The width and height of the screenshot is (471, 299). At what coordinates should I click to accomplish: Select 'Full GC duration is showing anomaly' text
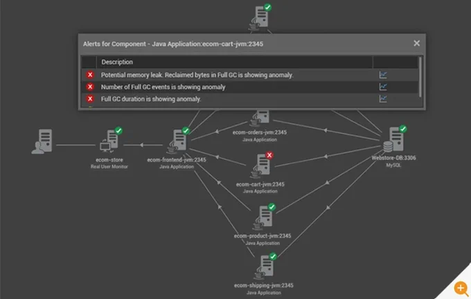pos(151,99)
